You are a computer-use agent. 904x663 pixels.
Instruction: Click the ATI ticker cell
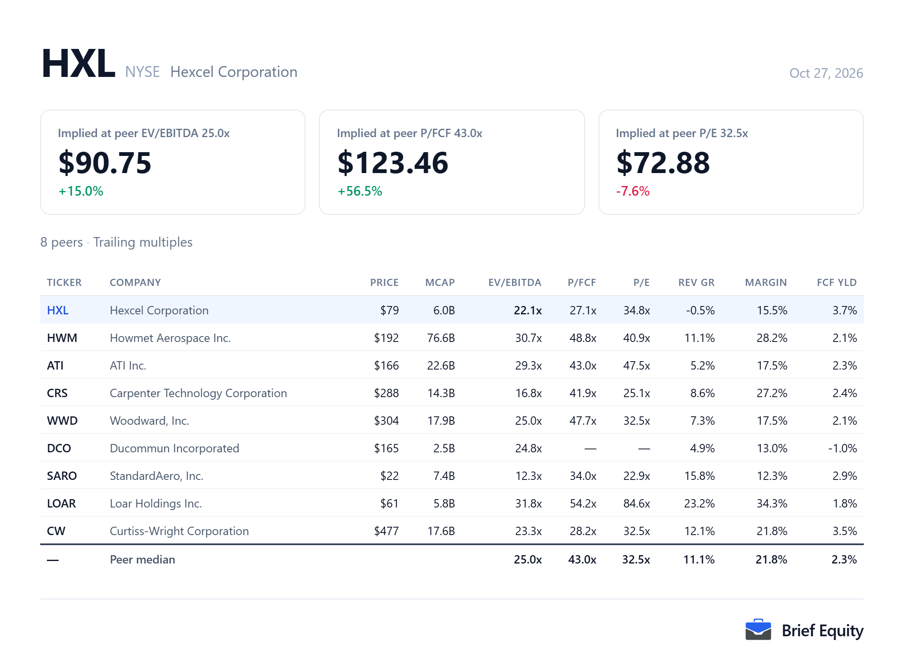(55, 365)
